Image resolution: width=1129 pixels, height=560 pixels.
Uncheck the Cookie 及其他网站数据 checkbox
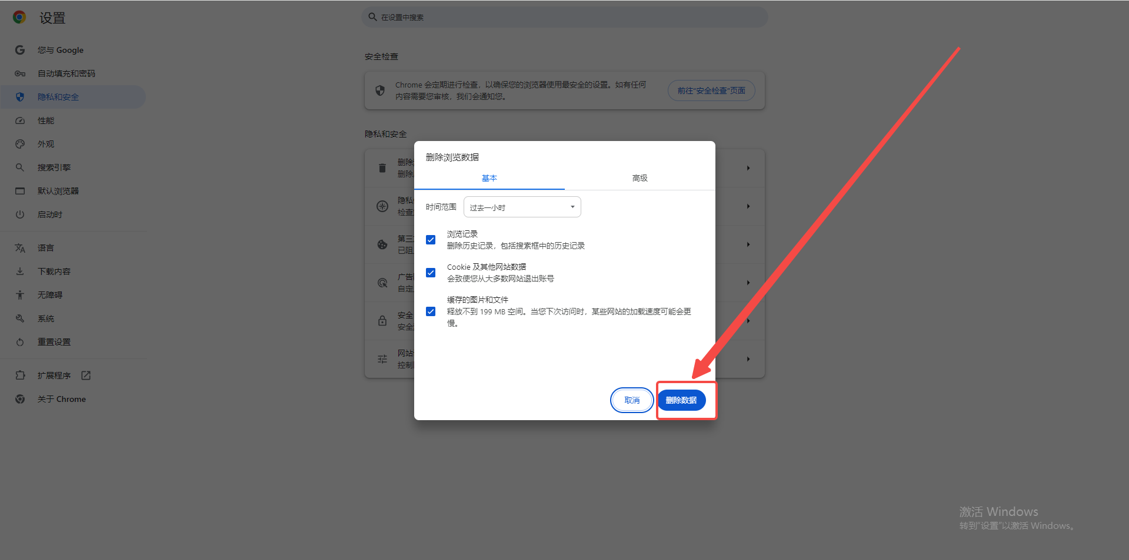pyautogui.click(x=431, y=273)
